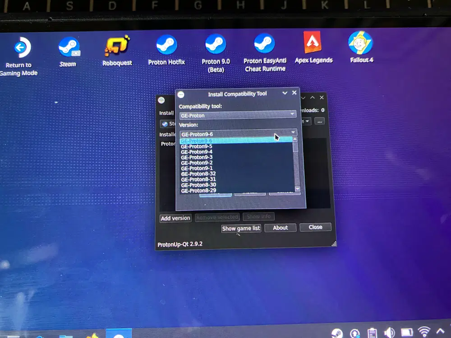Click the version list scrollbar thumb
The height and width of the screenshot is (338, 451).
[295, 147]
